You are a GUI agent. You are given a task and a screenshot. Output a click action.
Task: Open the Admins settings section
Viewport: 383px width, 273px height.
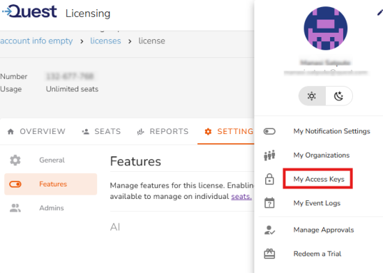tap(51, 208)
